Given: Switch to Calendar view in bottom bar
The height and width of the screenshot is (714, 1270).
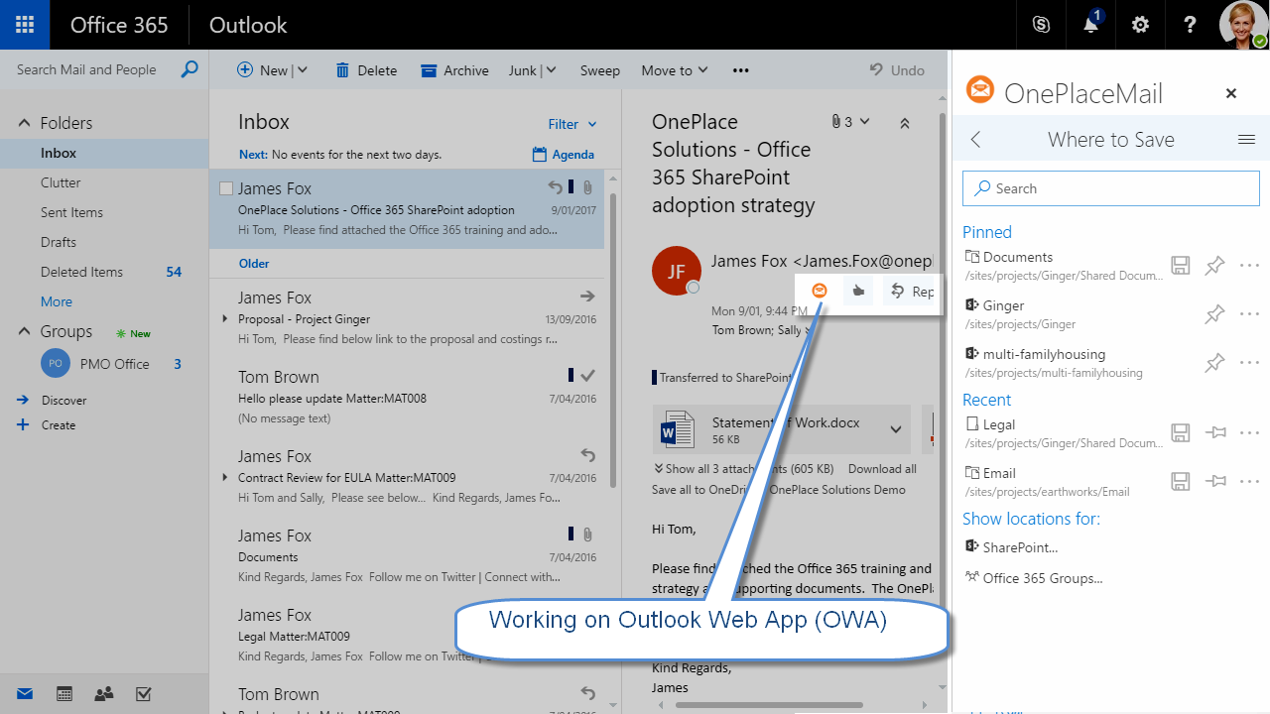Looking at the screenshot, I should pyautogui.click(x=64, y=693).
